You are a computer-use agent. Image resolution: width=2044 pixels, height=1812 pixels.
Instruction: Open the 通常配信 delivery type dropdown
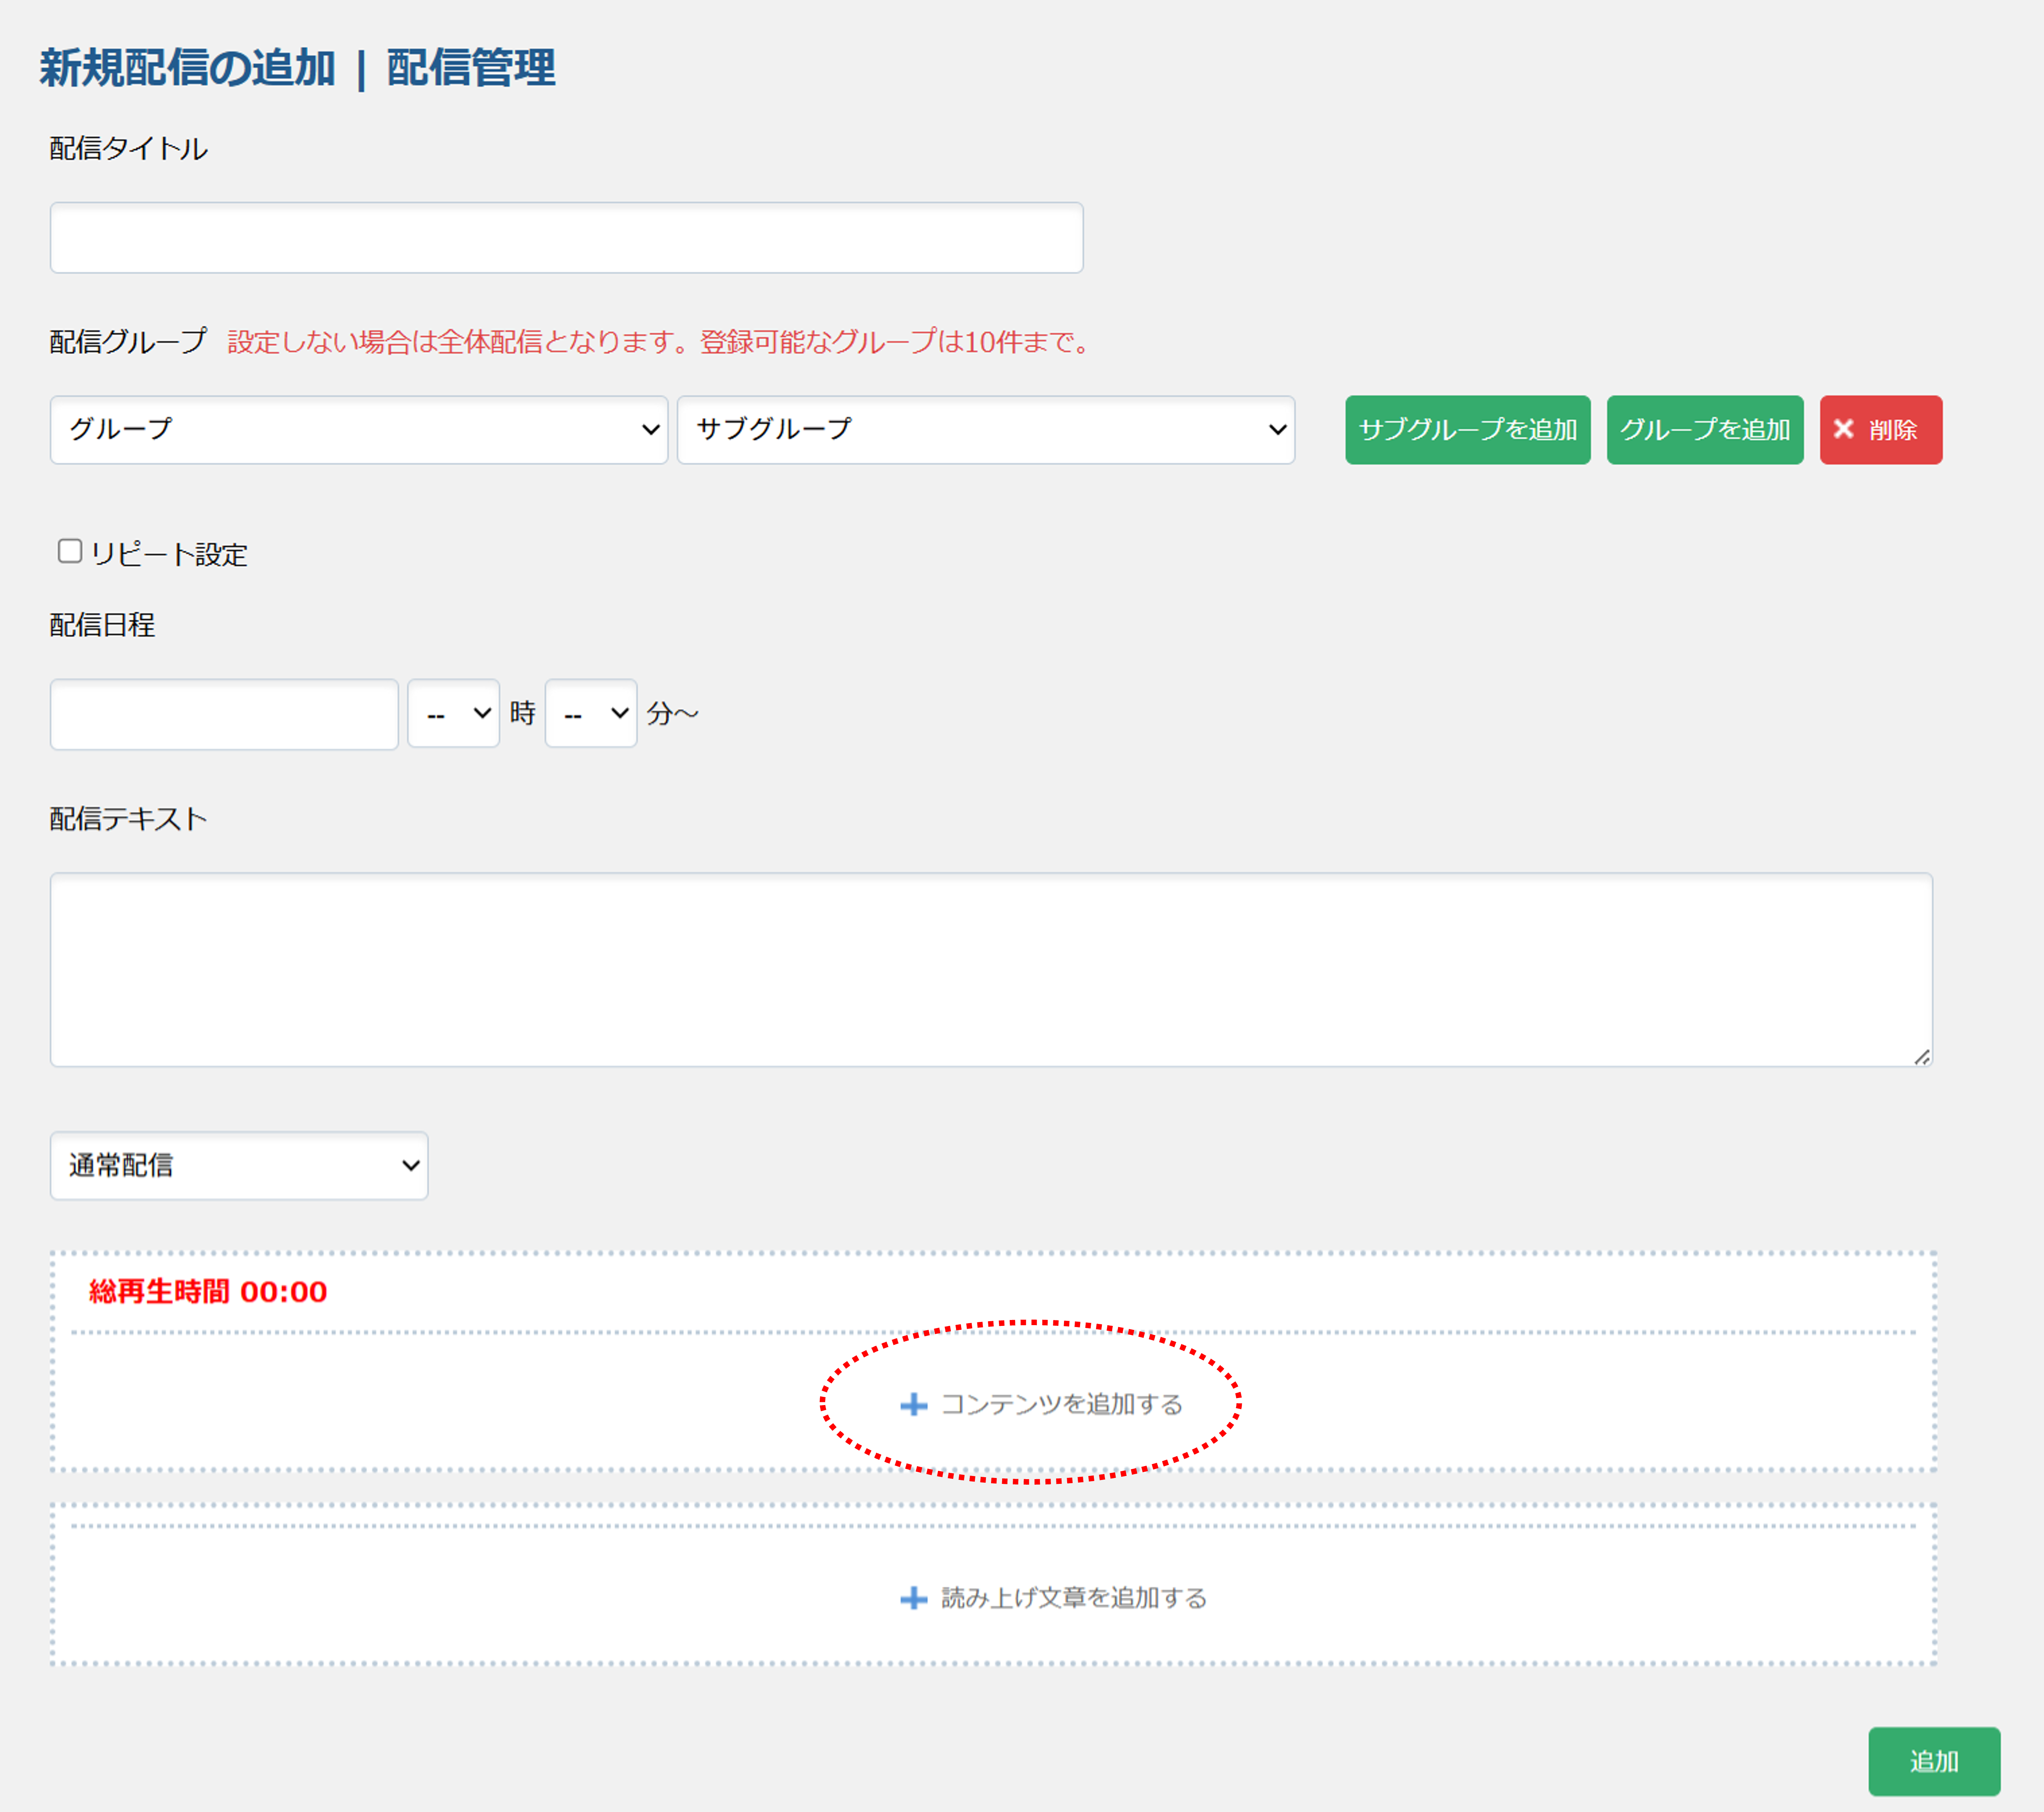point(239,1165)
